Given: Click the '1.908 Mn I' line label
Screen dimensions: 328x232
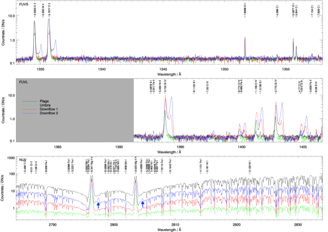Looking at the screenshot, I should (126, 167).
